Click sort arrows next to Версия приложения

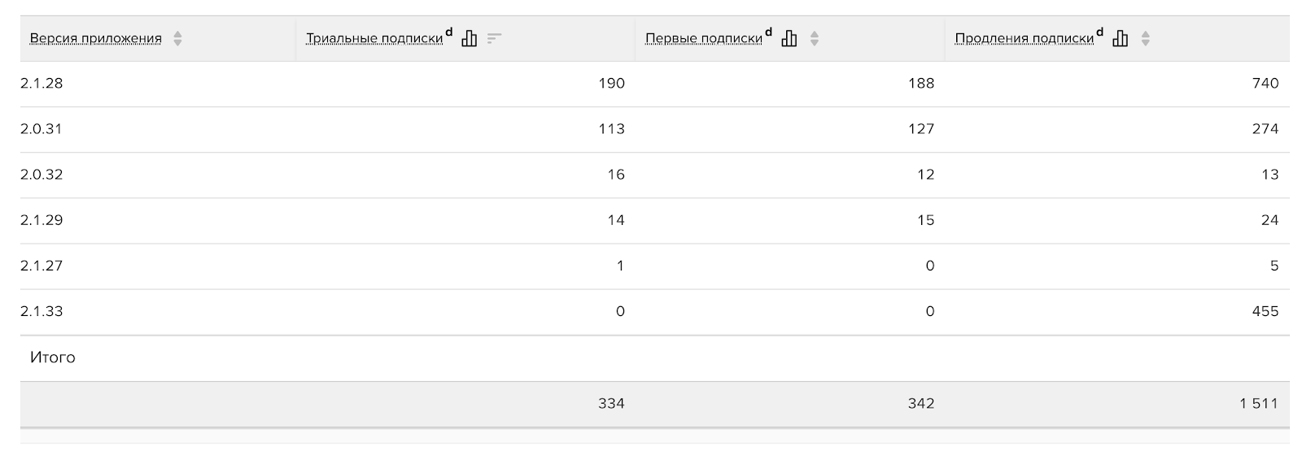pos(177,38)
